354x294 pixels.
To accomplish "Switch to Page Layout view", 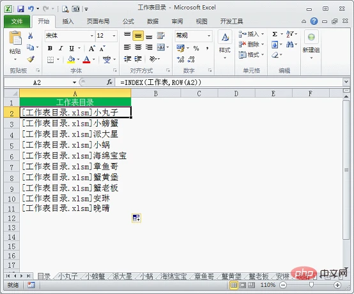I will (243, 285).
